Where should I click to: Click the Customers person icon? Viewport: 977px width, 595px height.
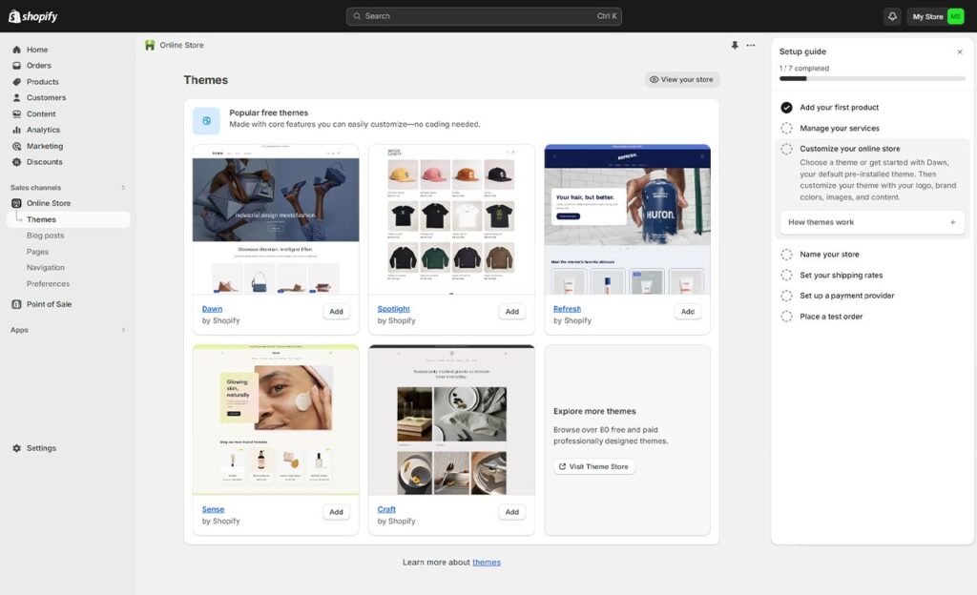(17, 97)
